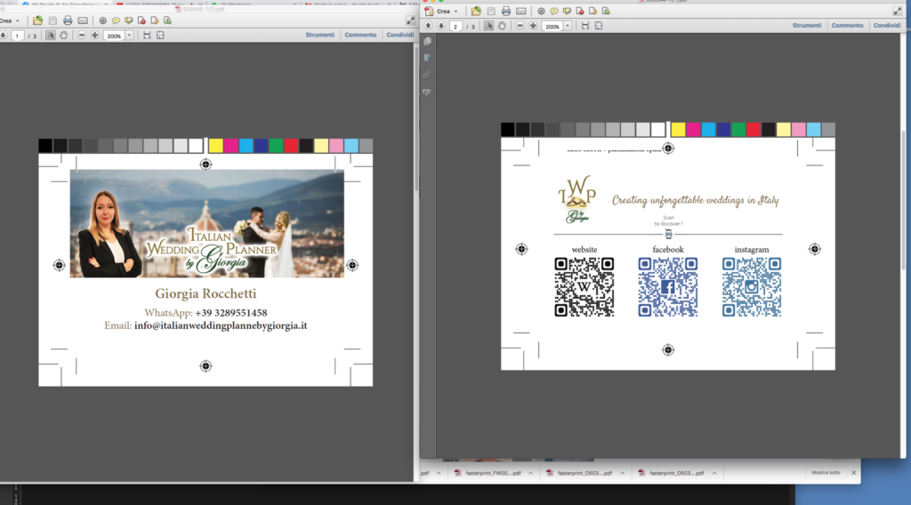
Task: Open signatures panel in right window sidebar
Action: [x=428, y=92]
